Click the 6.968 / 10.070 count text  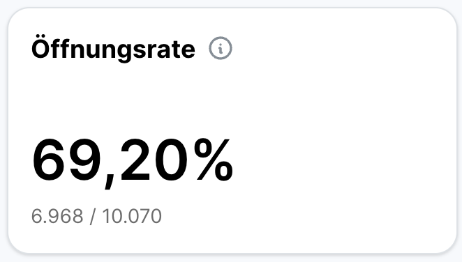[x=96, y=216]
